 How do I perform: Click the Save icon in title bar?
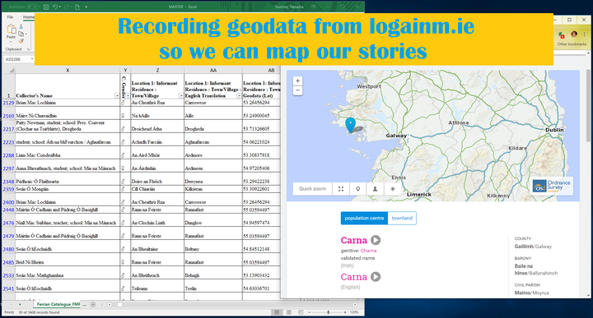coord(46,7)
